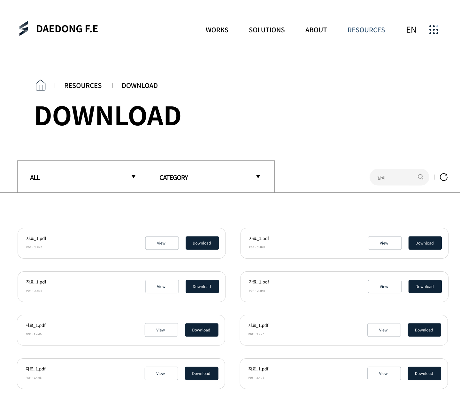View the last file in left column
The image size is (460, 412).
161,373
